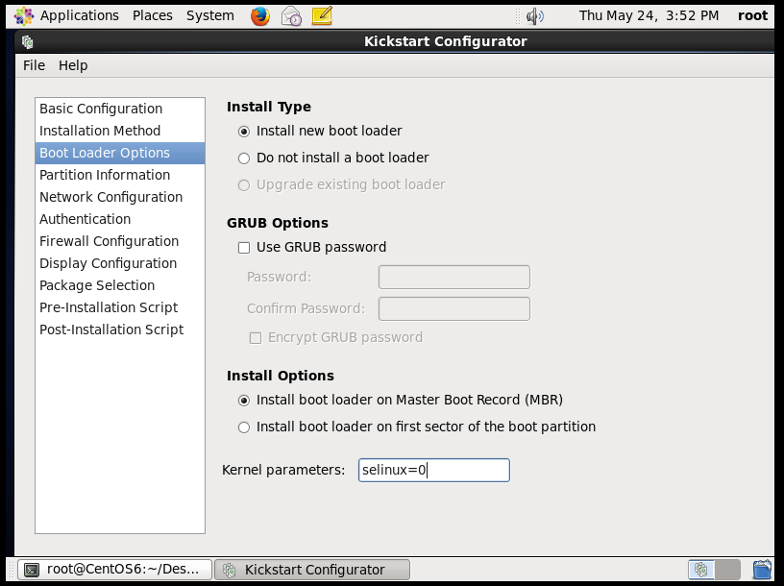Click the volume speaker icon
Viewport: 784px width, 586px height.
(534, 16)
